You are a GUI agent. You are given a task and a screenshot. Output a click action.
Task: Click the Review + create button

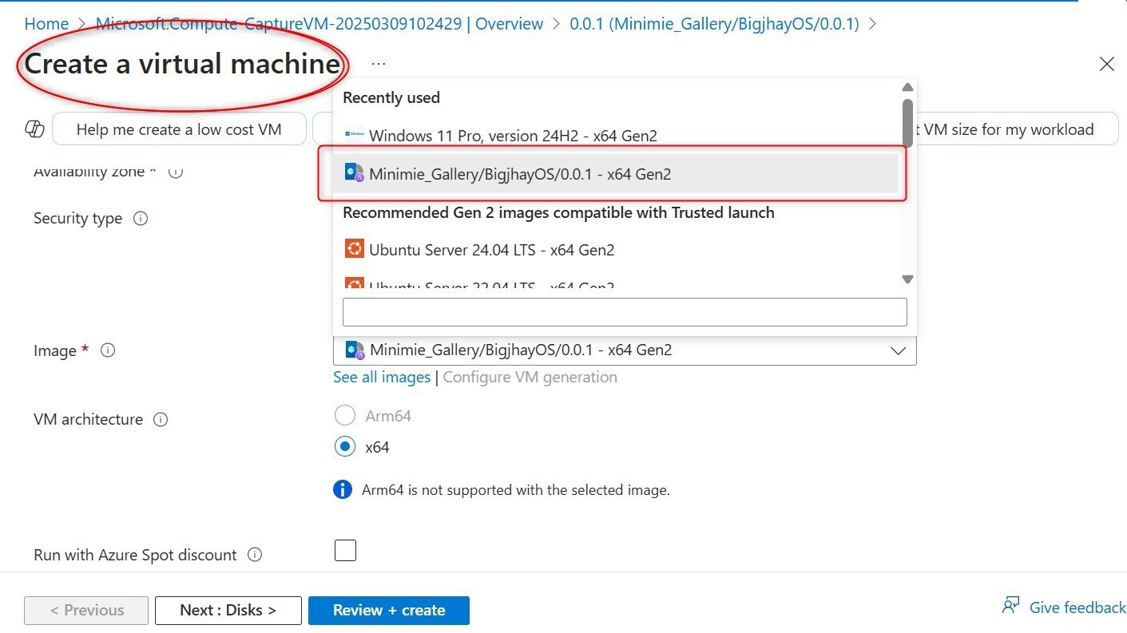[389, 611]
